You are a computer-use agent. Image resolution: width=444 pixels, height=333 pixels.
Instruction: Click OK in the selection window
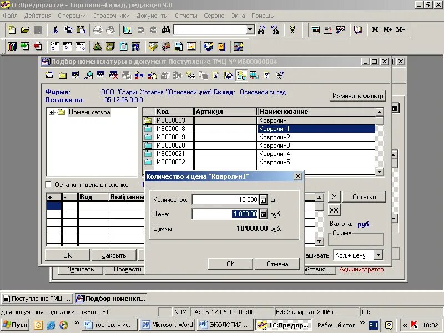click(x=67, y=255)
